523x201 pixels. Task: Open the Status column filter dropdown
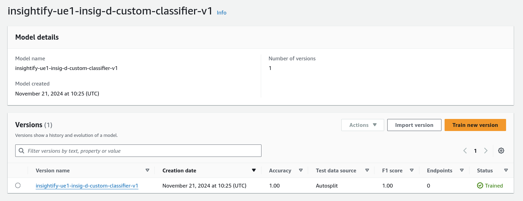[506, 170]
